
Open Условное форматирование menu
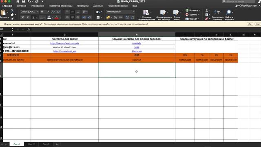click(x=147, y=15)
